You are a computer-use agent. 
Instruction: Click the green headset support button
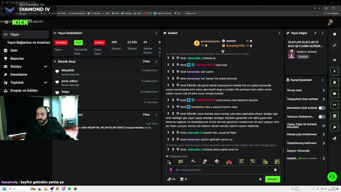(x=332, y=177)
